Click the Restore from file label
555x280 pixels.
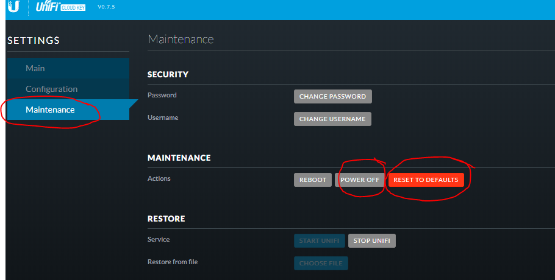pyautogui.click(x=173, y=262)
